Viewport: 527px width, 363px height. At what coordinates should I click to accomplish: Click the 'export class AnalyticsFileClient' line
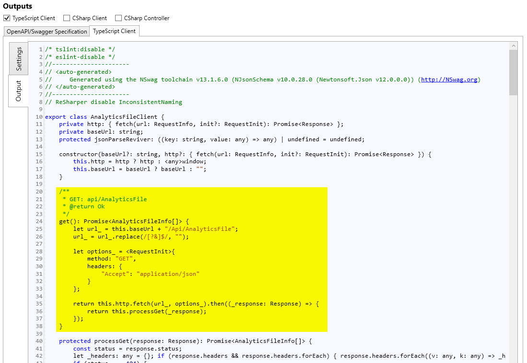click(x=105, y=117)
